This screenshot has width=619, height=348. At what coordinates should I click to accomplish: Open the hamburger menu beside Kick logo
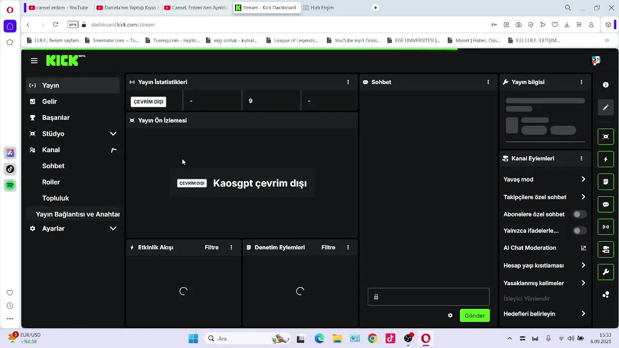tap(34, 60)
